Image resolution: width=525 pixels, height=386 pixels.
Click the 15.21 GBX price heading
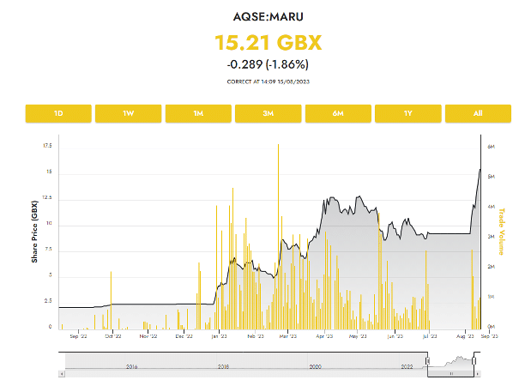(262, 43)
